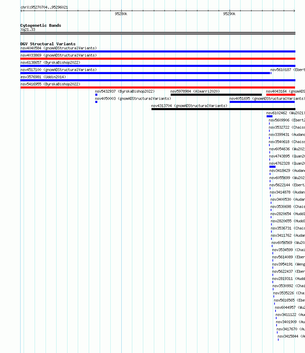Click the blue bar under nsv6102462

(269, 116)
